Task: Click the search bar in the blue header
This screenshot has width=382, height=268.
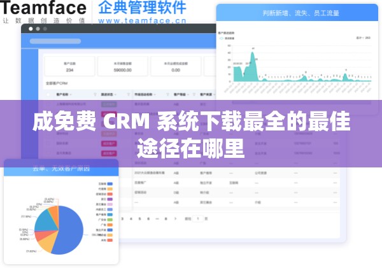Action: click(x=55, y=41)
